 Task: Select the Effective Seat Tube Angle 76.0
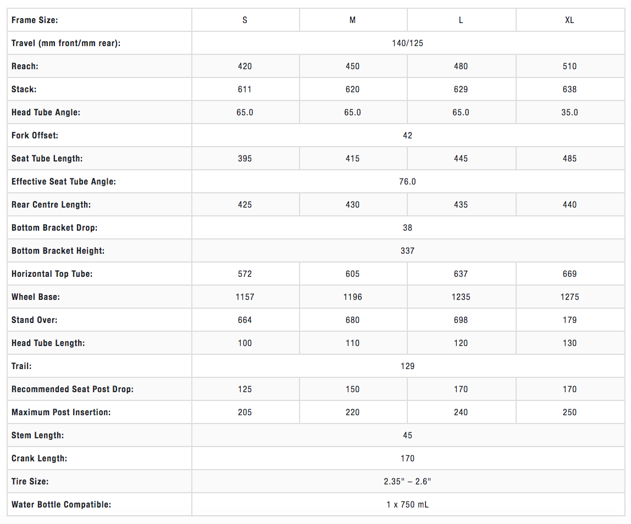click(x=407, y=182)
